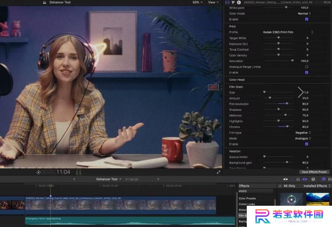Adjust the Midtones slider
The height and width of the screenshot is (227, 332).
pos(286,115)
